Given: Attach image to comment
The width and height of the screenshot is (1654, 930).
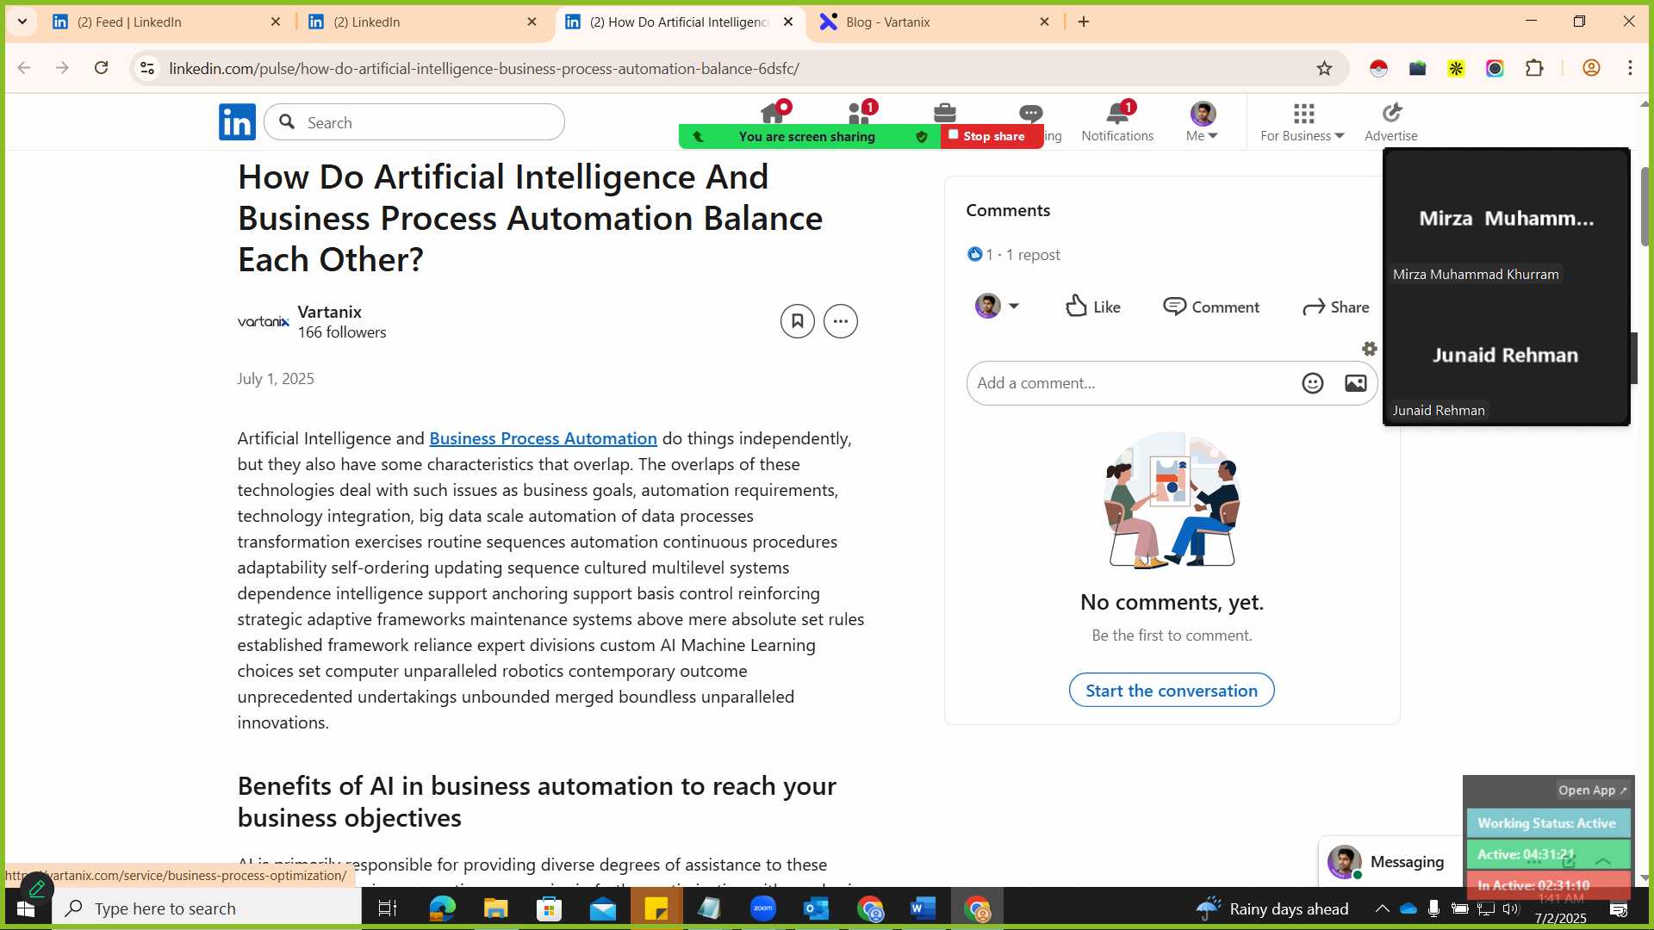Looking at the screenshot, I should [1356, 383].
